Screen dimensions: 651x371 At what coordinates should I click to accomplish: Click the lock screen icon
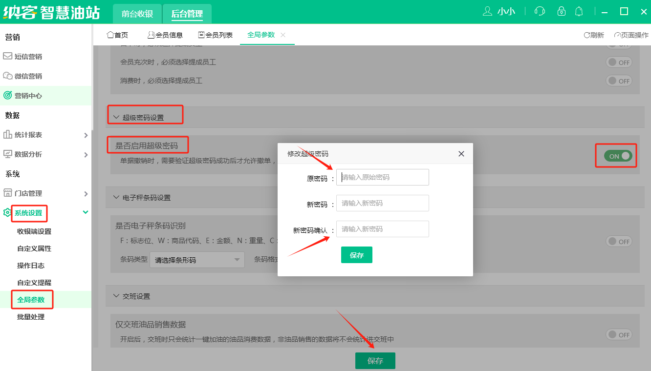(x=562, y=11)
